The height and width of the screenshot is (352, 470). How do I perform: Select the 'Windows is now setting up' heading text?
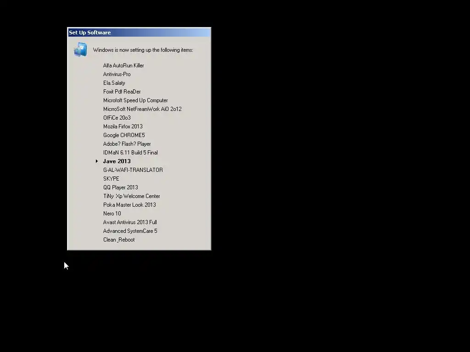click(x=143, y=50)
